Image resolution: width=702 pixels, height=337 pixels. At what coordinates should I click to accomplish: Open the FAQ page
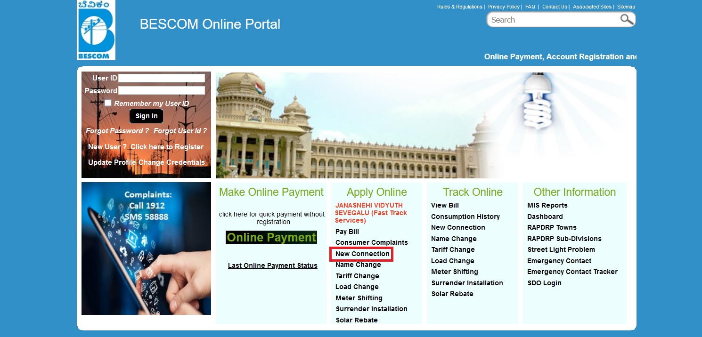coord(530,7)
